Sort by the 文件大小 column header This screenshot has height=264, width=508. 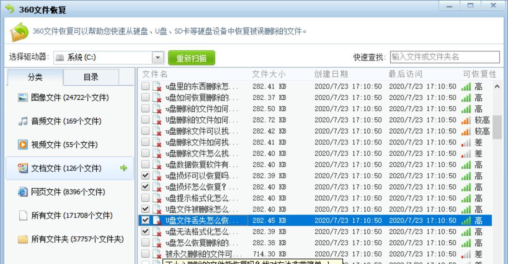[x=269, y=74]
